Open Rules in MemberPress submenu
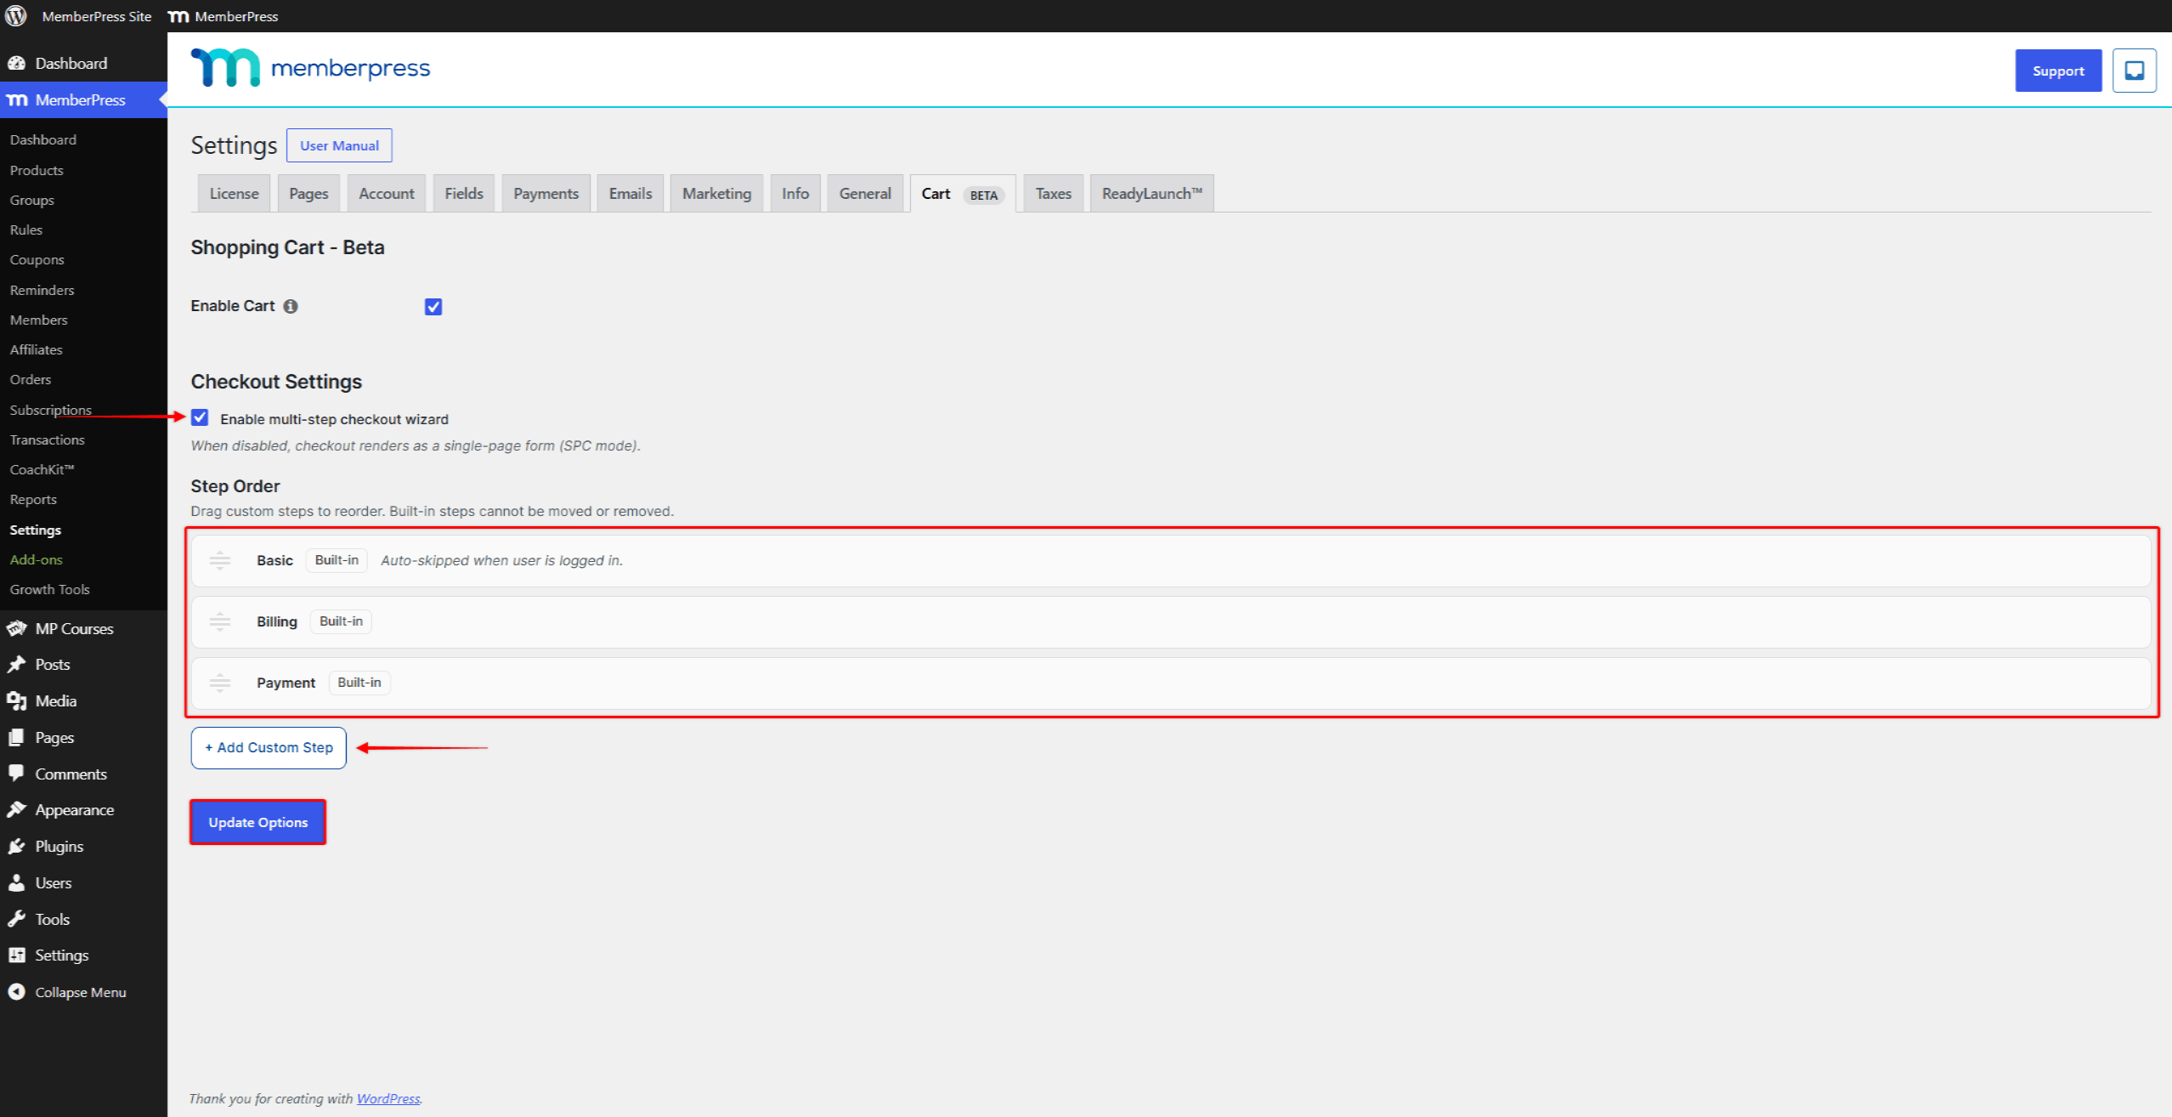The image size is (2172, 1117). click(26, 230)
